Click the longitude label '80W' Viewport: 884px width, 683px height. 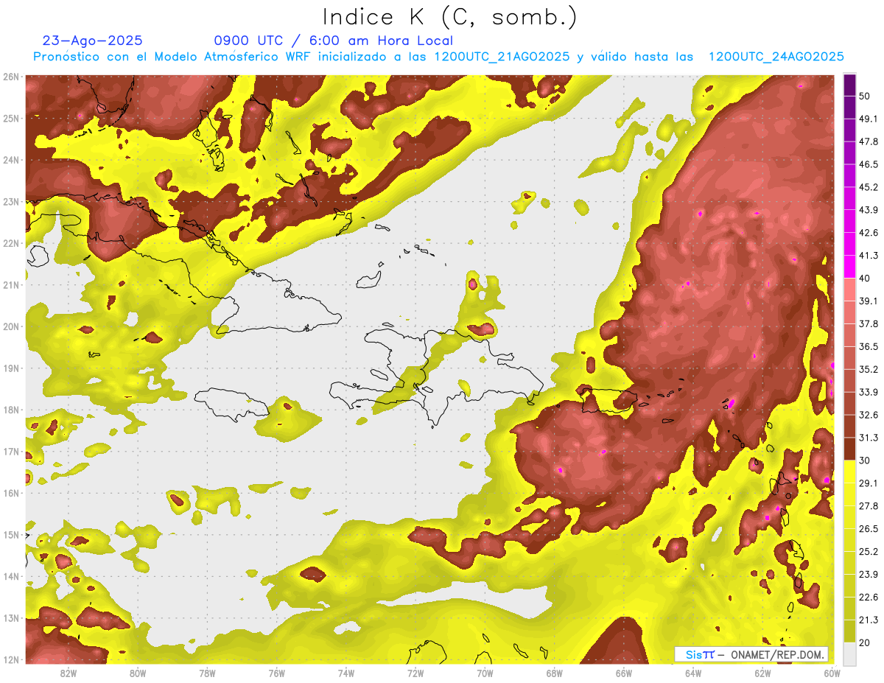(138, 673)
